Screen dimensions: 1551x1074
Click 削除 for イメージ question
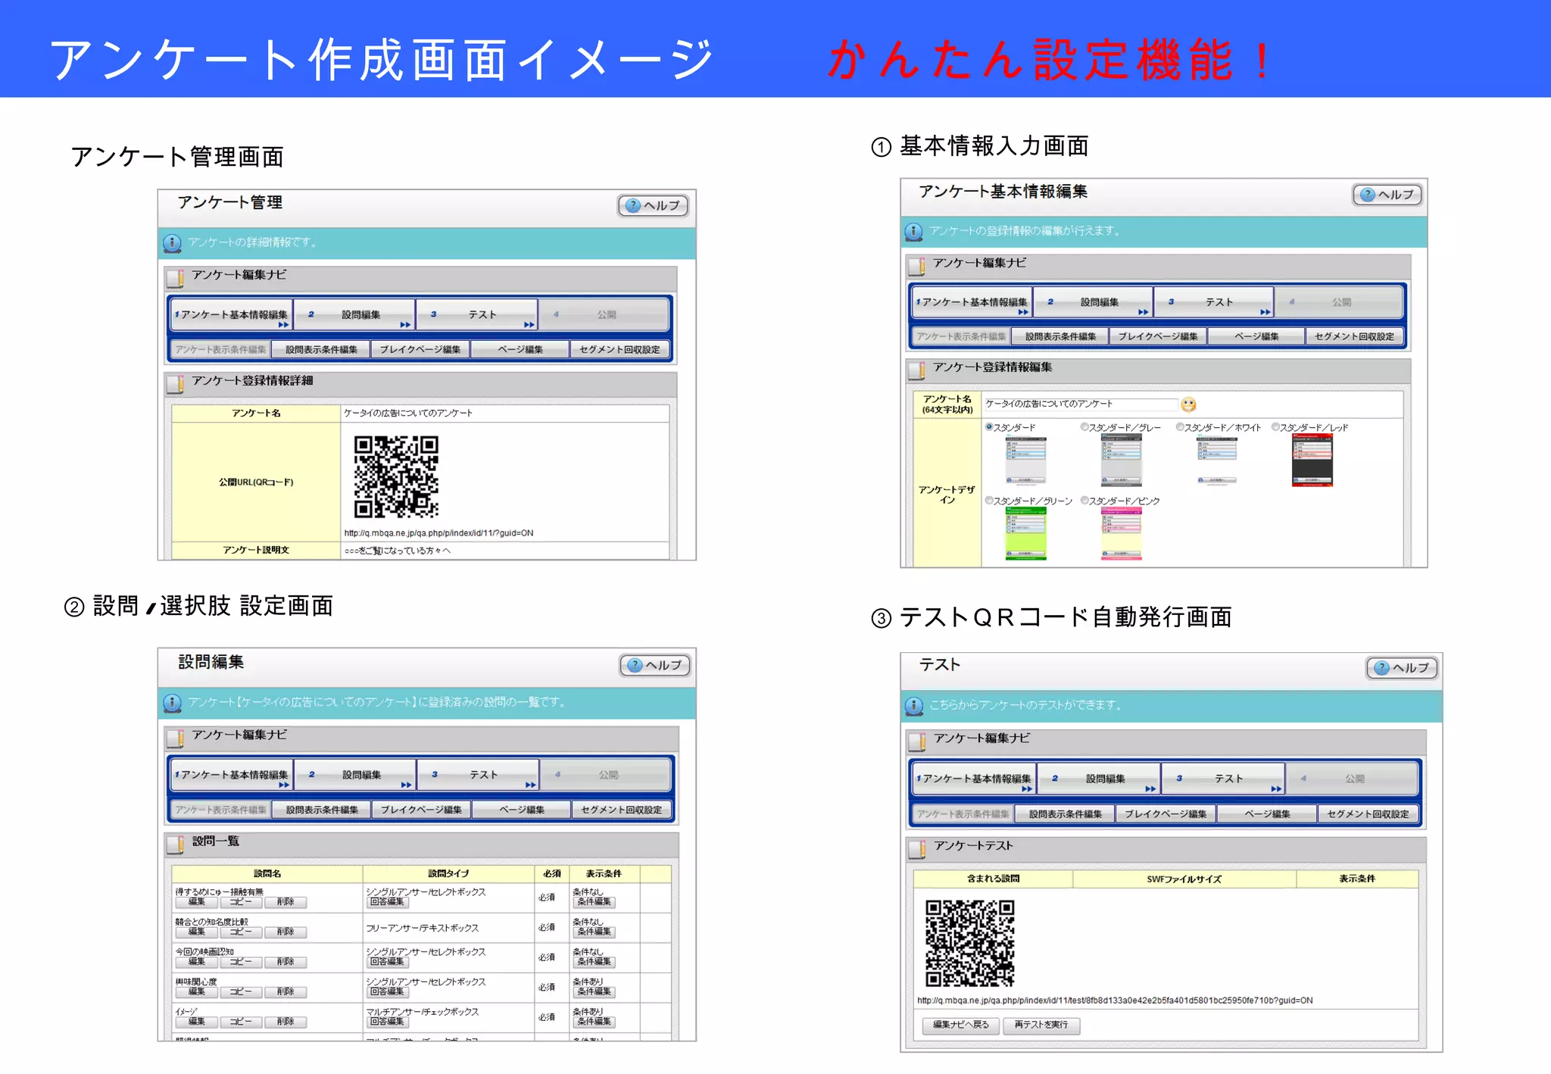pyautogui.click(x=286, y=1022)
